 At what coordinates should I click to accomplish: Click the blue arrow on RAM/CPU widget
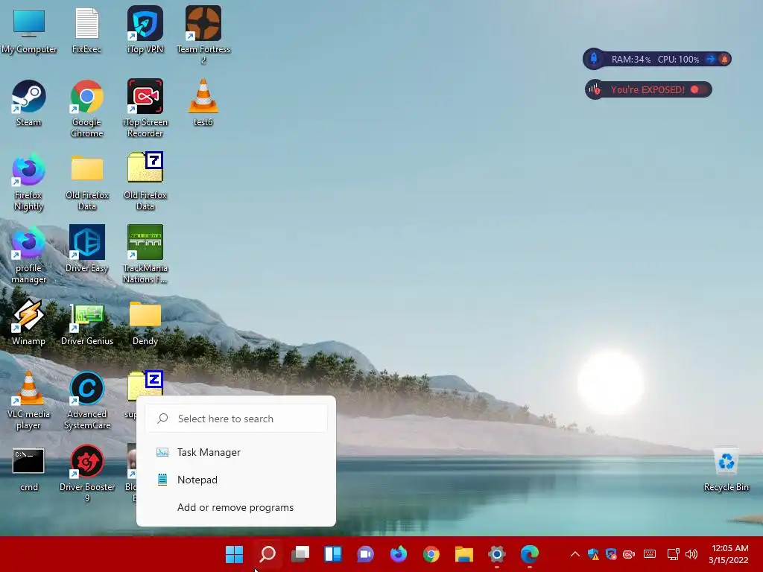tap(710, 60)
